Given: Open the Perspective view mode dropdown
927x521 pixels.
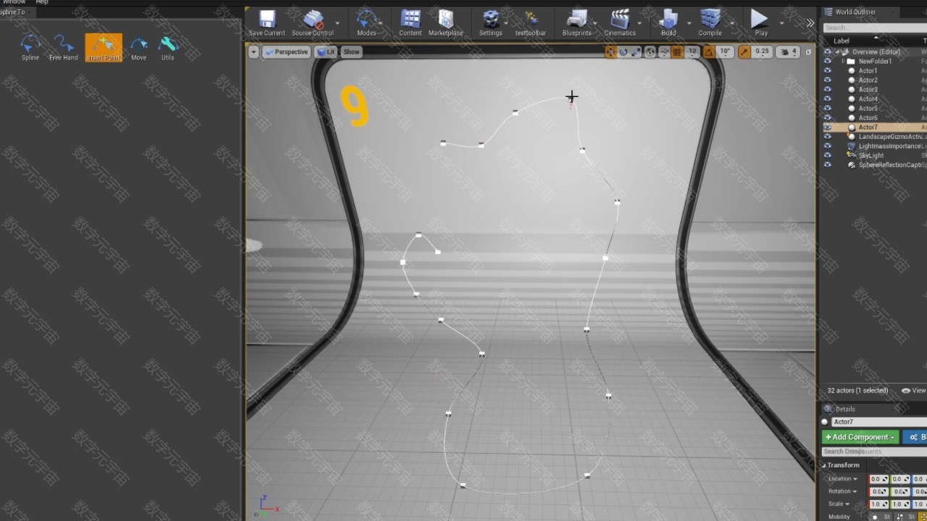Looking at the screenshot, I should 286,52.
